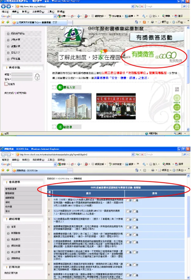Tick the remember-me checkbox in the top page login
191x280 pixels.
pos(6,84)
